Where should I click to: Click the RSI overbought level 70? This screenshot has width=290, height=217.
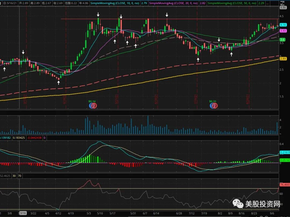click(x=20, y=176)
